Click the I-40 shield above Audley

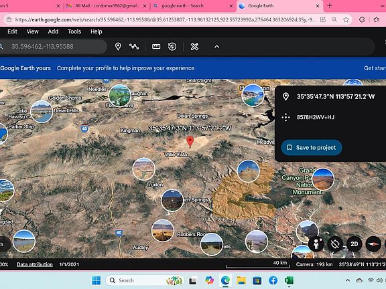(119, 233)
